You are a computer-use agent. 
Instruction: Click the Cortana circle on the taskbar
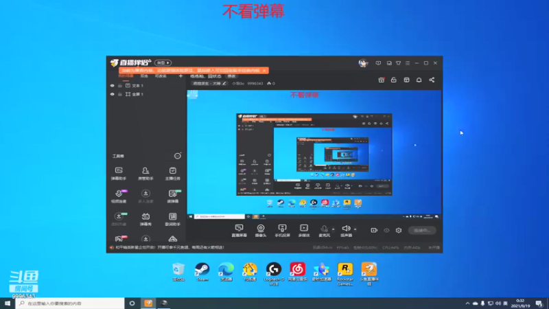point(132,304)
